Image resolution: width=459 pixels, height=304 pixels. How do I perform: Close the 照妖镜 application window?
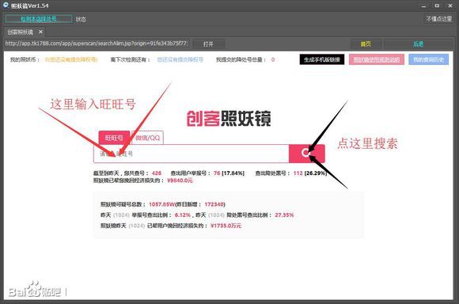[x=450, y=6]
